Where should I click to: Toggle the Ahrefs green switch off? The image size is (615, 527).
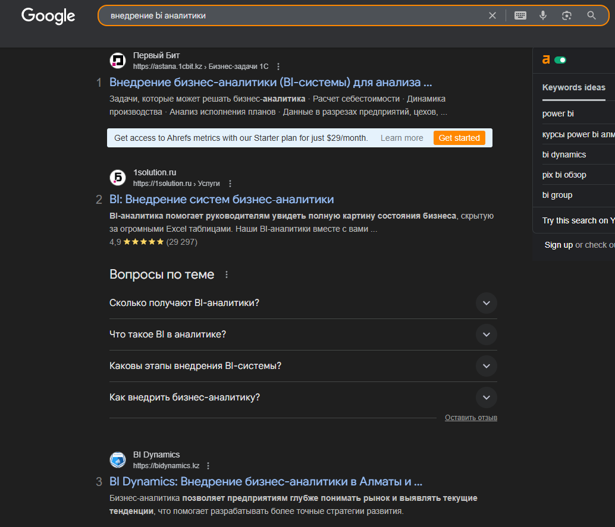[560, 60]
